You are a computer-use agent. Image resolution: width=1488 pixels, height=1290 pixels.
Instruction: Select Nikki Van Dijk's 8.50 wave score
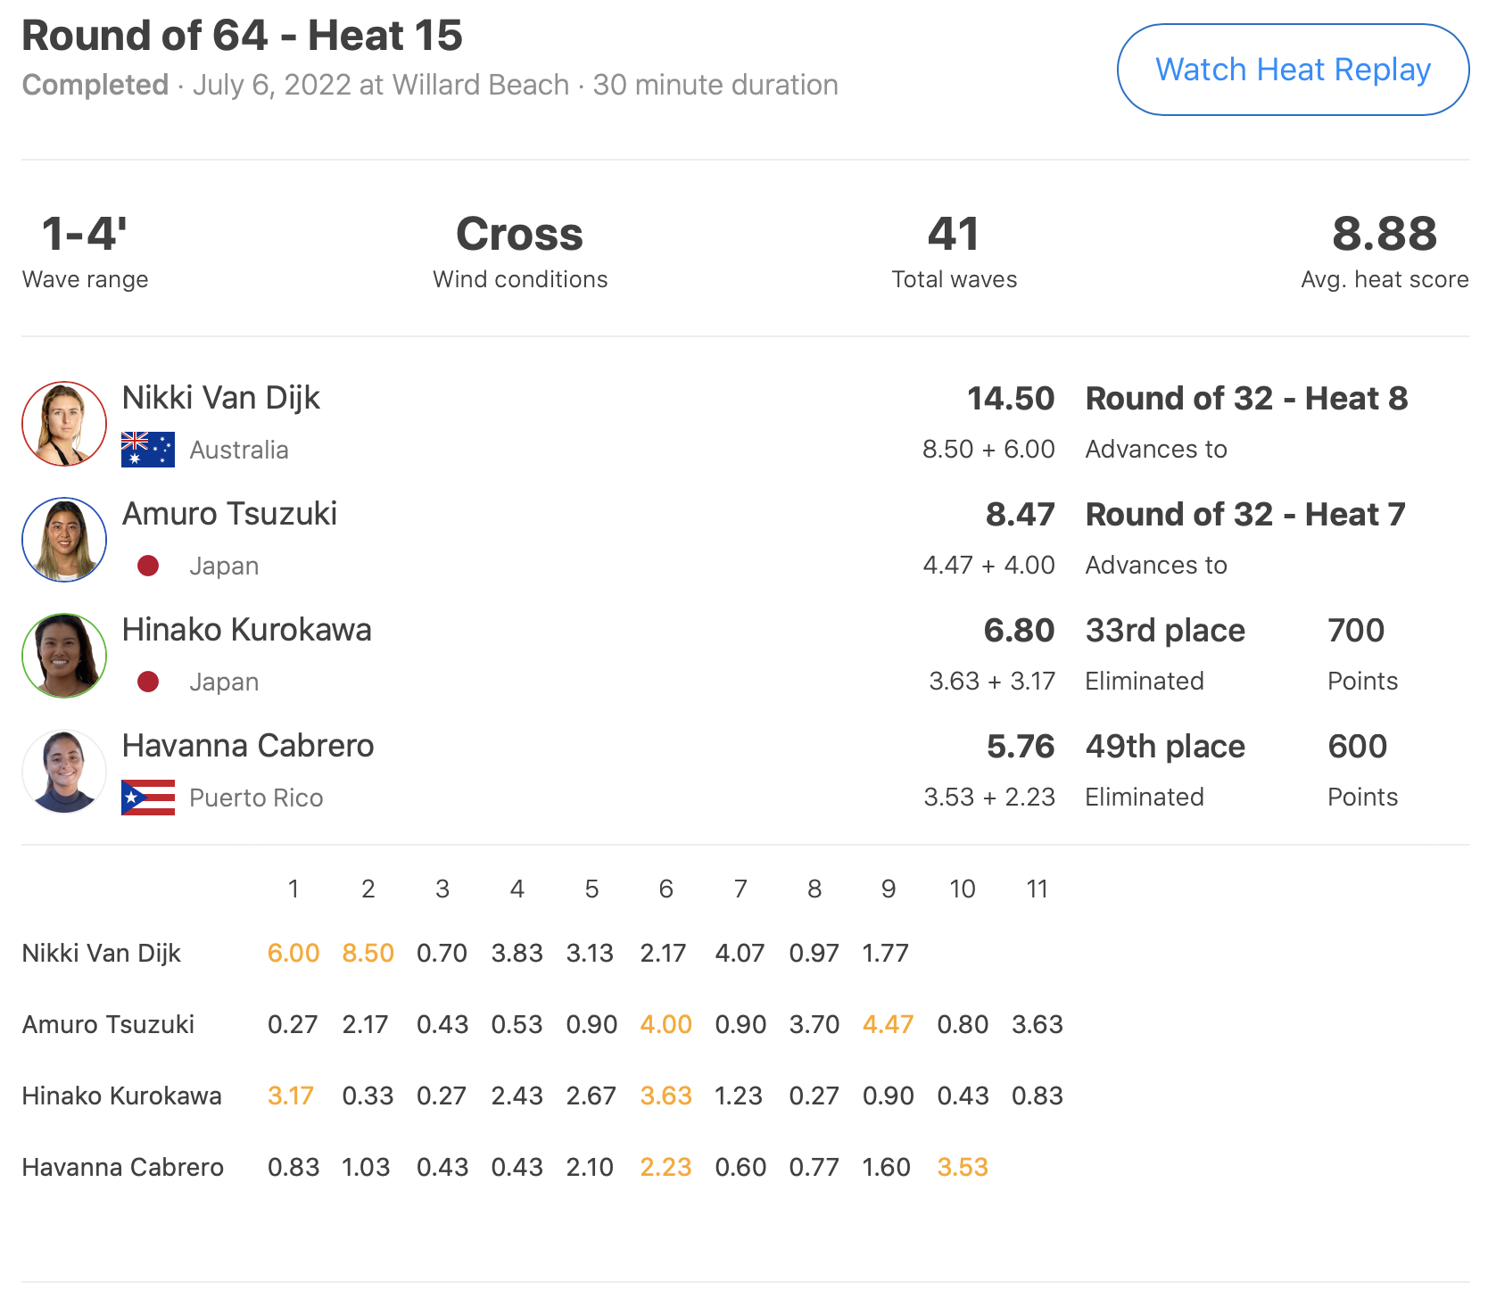tap(368, 953)
